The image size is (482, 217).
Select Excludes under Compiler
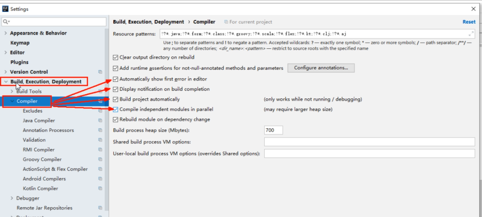point(33,111)
